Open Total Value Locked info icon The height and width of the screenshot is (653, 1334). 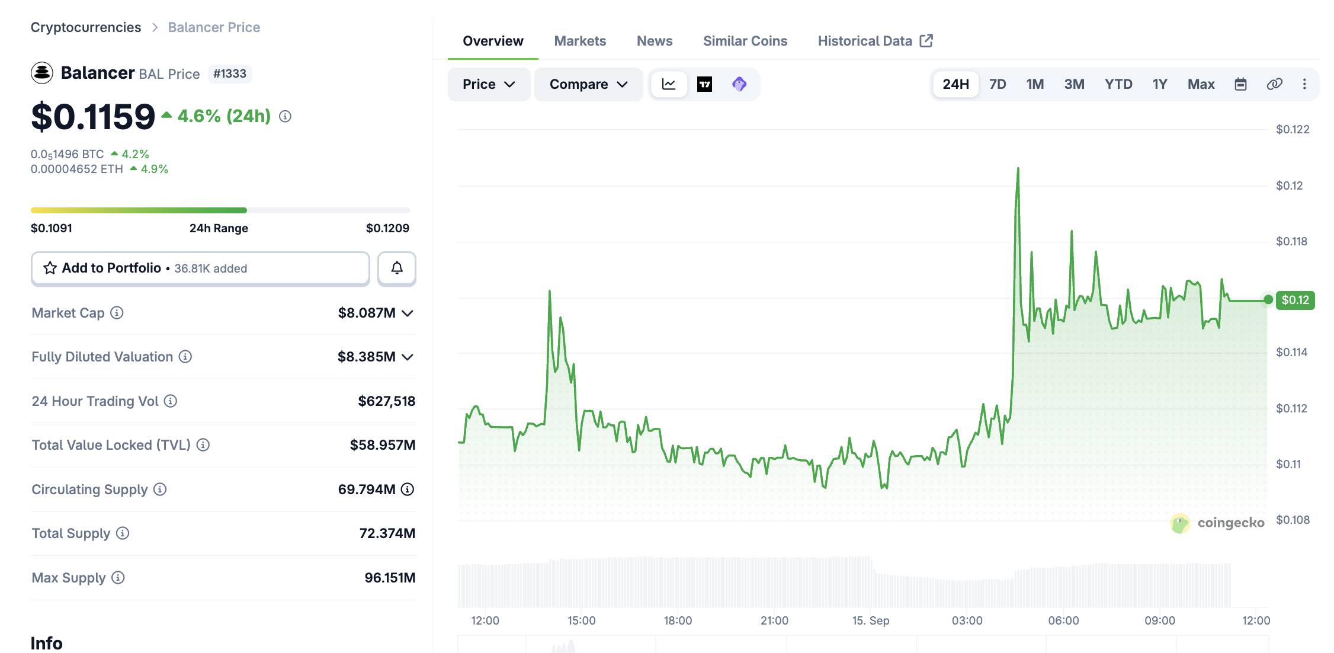point(203,445)
